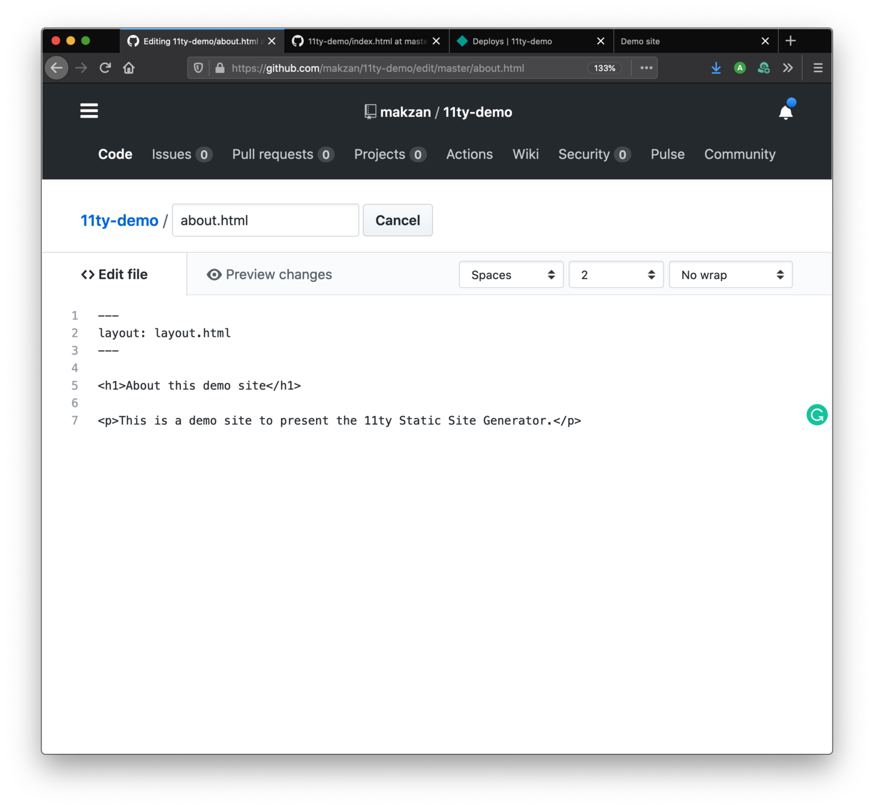Click the Cancel button
Viewport: 874px width, 809px height.
point(398,221)
